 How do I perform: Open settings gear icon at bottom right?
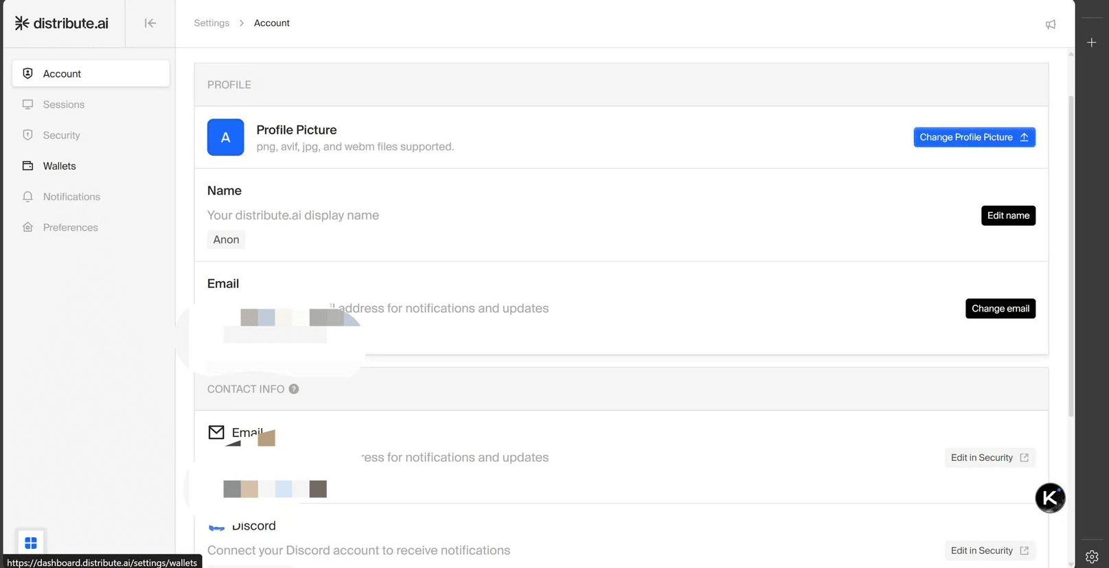pos(1091,556)
